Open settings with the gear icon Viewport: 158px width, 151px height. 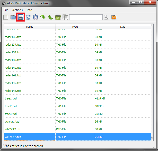click(x=36, y=17)
